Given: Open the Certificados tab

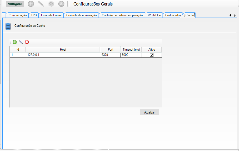Looking at the screenshot, I should click(173, 15).
